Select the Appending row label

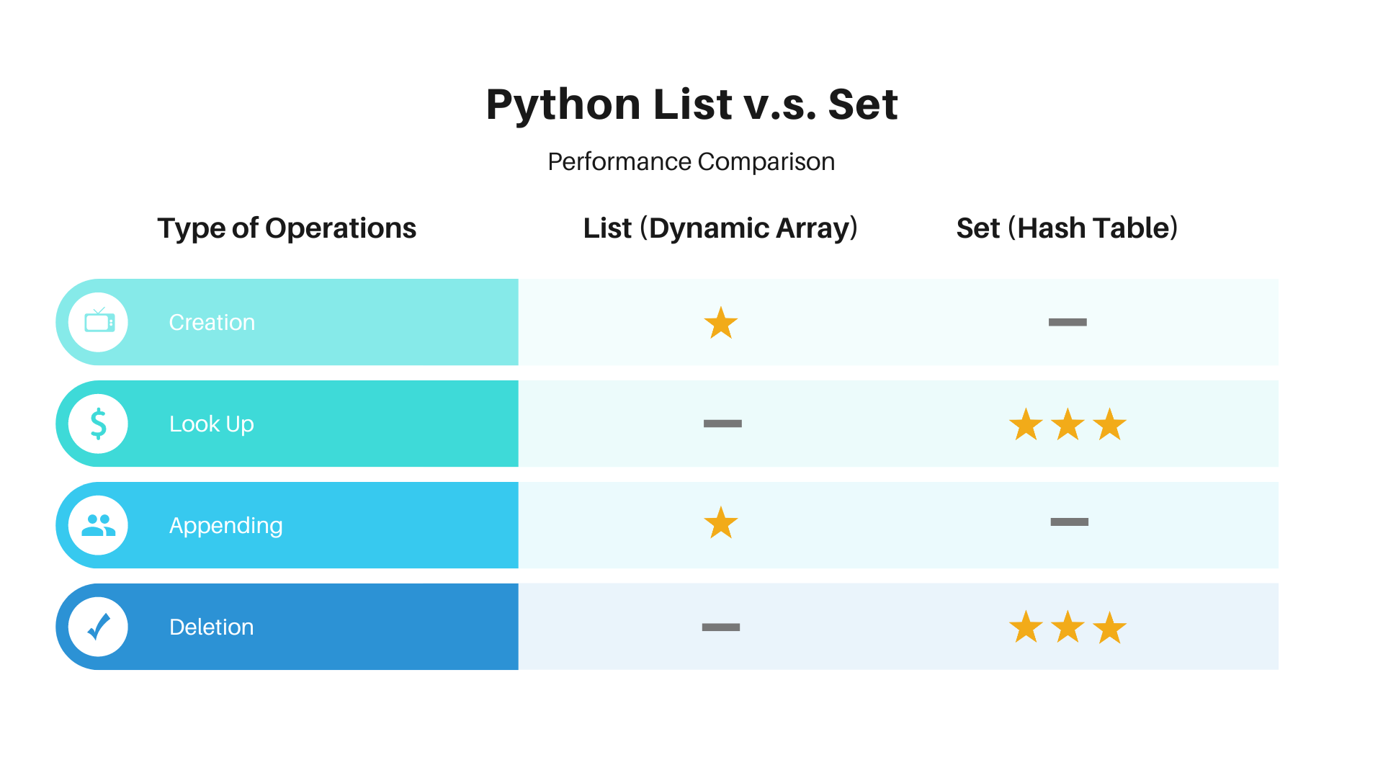point(225,525)
